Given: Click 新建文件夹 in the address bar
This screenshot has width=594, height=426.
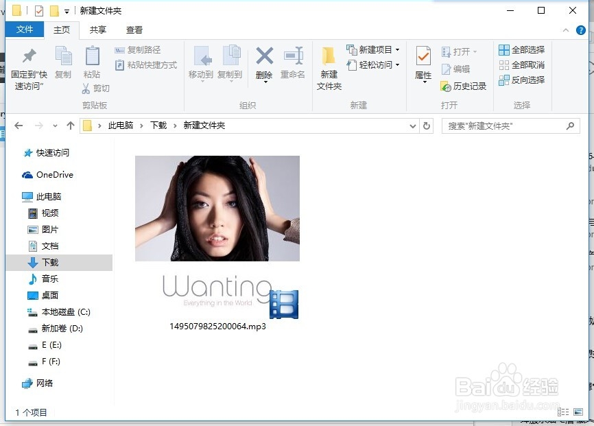Looking at the screenshot, I should [x=204, y=126].
